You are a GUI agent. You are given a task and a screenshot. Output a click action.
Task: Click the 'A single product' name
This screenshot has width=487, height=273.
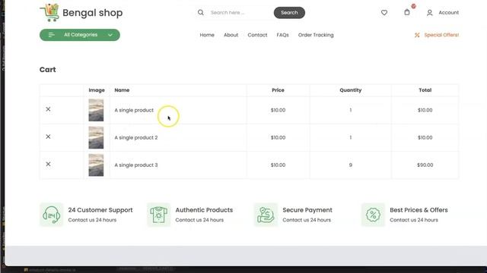point(134,110)
